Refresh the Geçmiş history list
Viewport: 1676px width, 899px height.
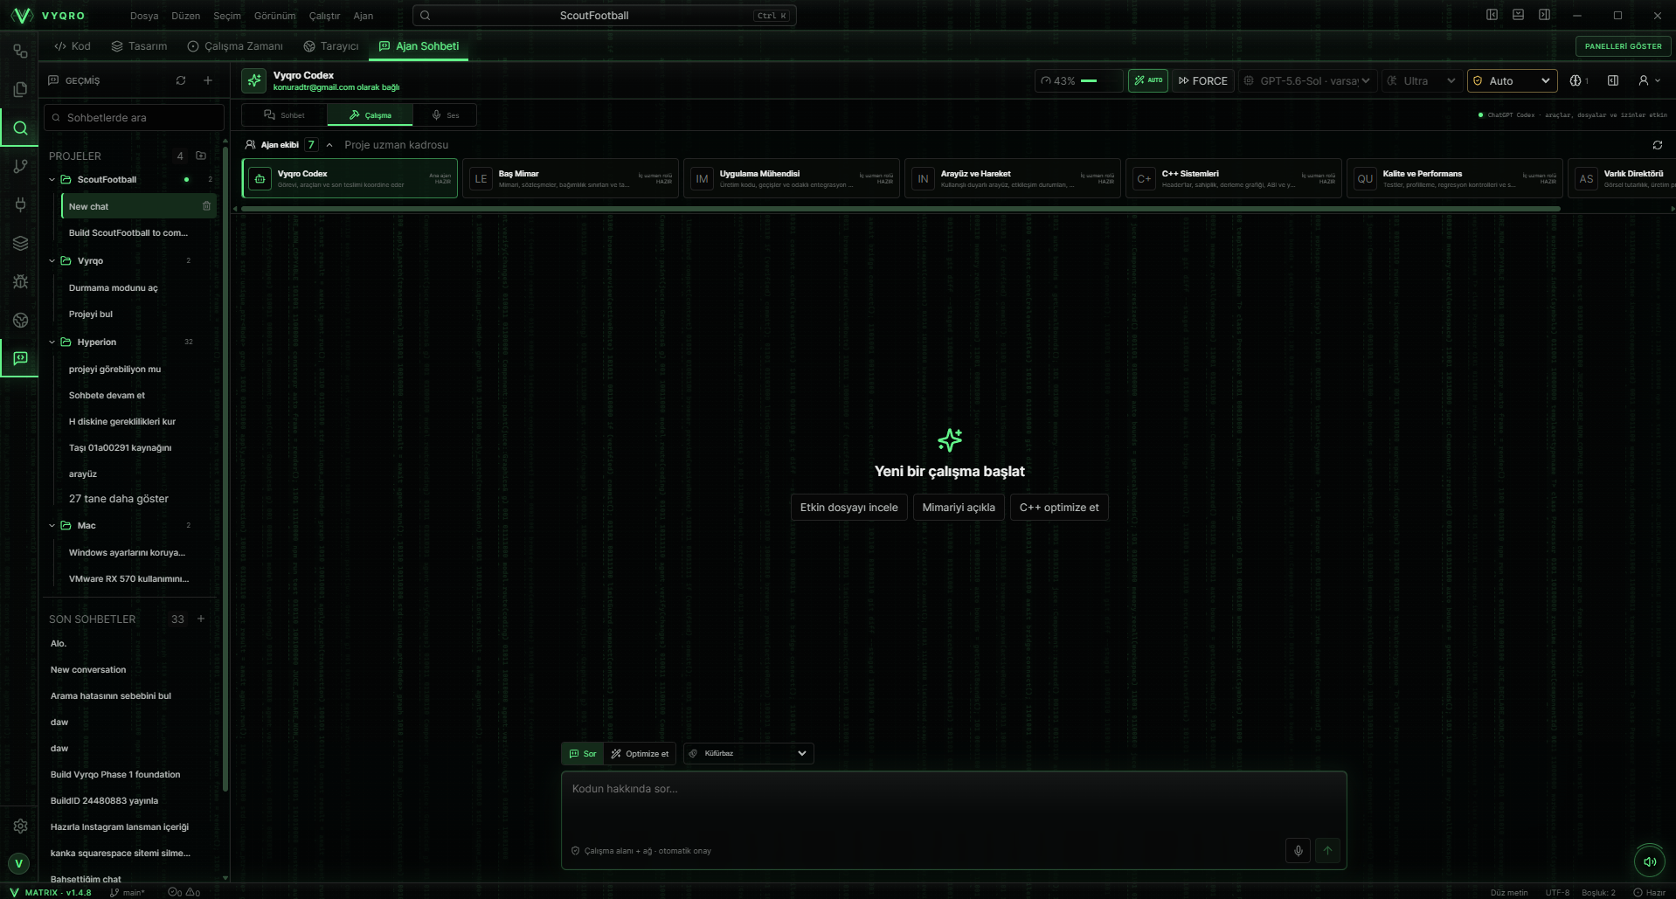181,80
